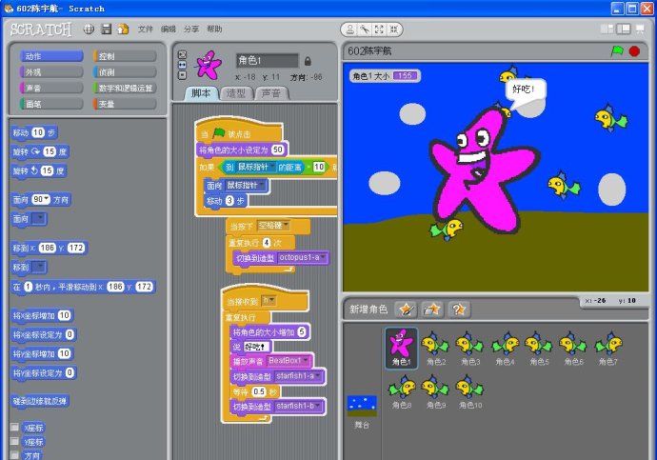Open the starfish1-b costume dropdown
Image resolution: width=657 pixels, height=460 pixels.
pyautogui.click(x=318, y=406)
